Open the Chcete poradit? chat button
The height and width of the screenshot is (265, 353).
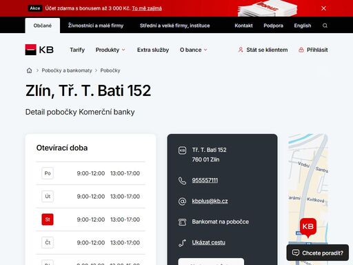tap(318, 253)
